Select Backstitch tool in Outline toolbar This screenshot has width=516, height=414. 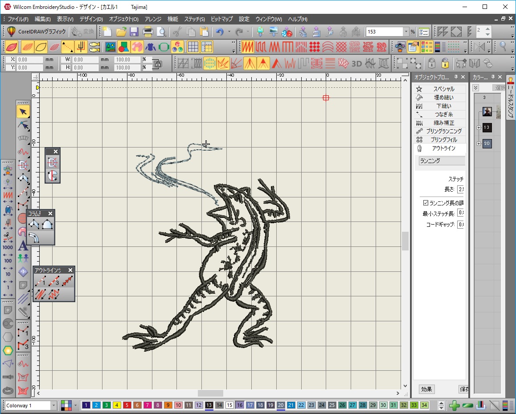(41, 294)
